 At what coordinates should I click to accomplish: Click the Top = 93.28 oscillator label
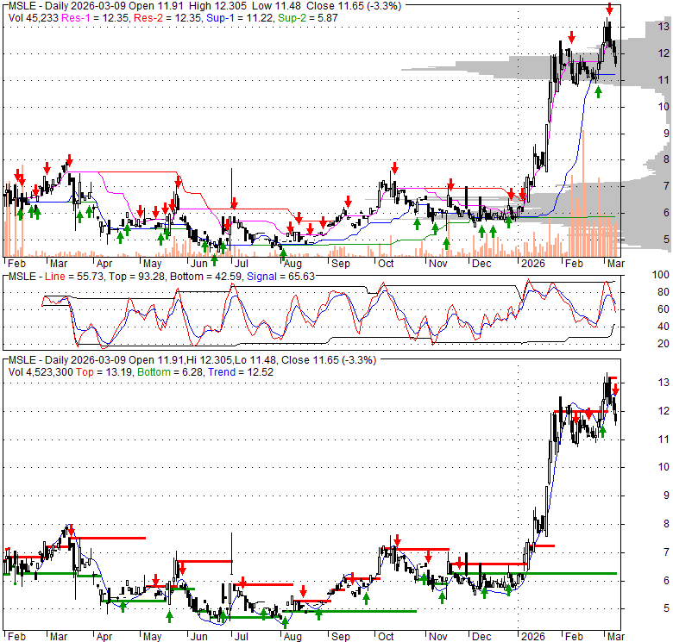[136, 277]
